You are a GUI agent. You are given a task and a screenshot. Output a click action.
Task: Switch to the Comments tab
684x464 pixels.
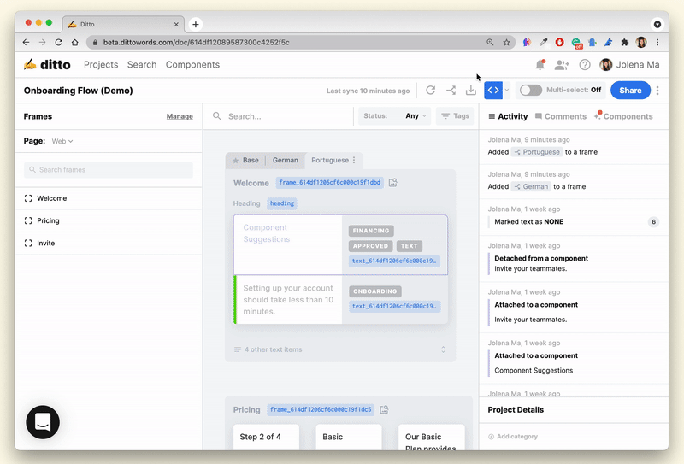[561, 116]
